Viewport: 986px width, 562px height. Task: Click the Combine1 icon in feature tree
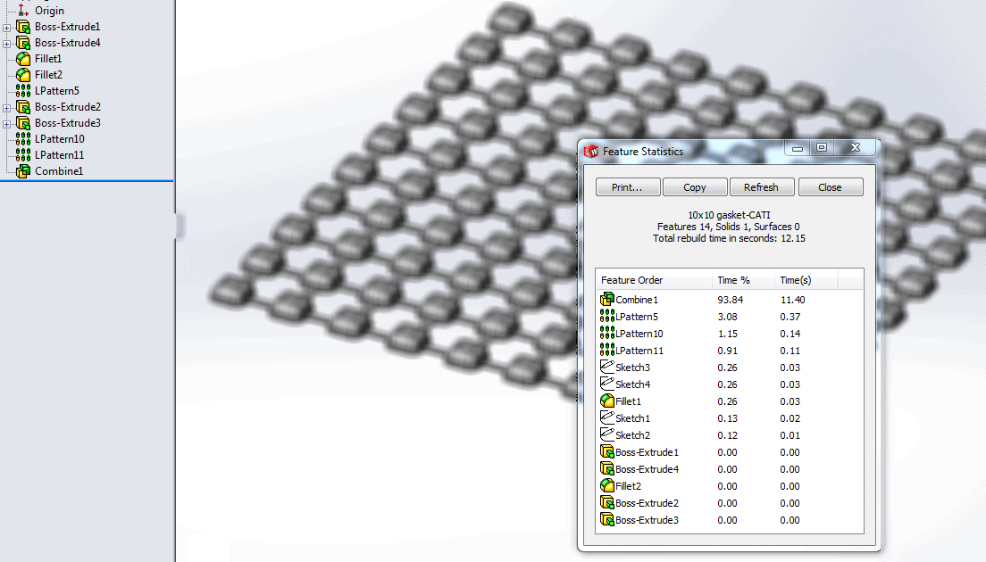23,170
